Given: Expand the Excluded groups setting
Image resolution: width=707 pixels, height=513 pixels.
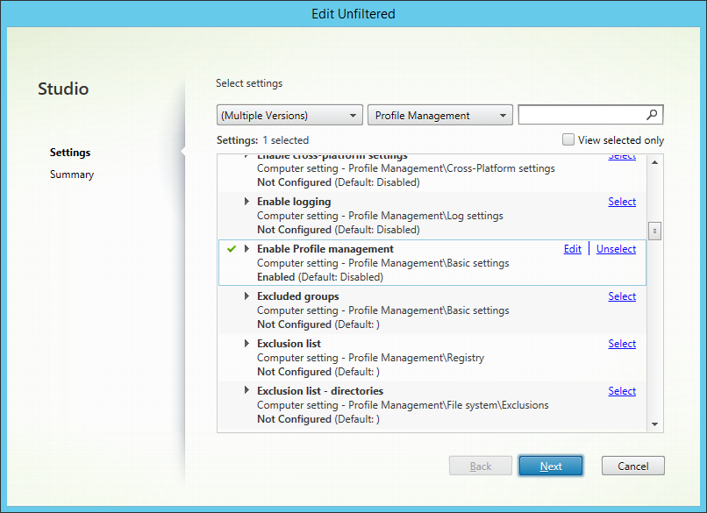Looking at the screenshot, I should coord(246,296).
